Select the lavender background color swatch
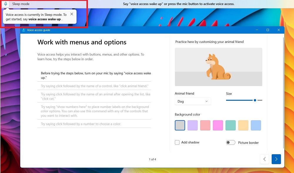This screenshot has height=173, width=294. (193, 125)
